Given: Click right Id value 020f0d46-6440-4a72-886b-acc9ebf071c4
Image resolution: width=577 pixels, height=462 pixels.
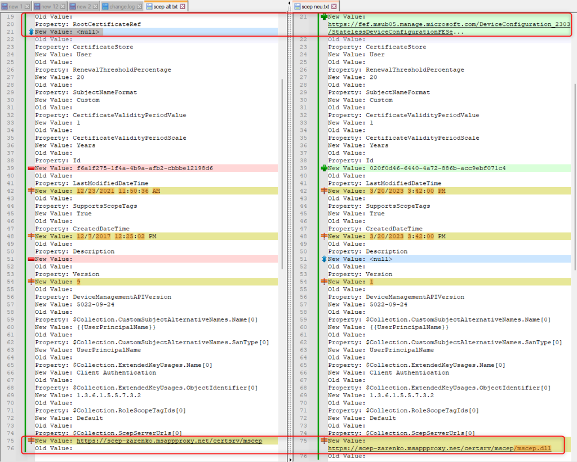Looking at the screenshot, I should [437, 168].
